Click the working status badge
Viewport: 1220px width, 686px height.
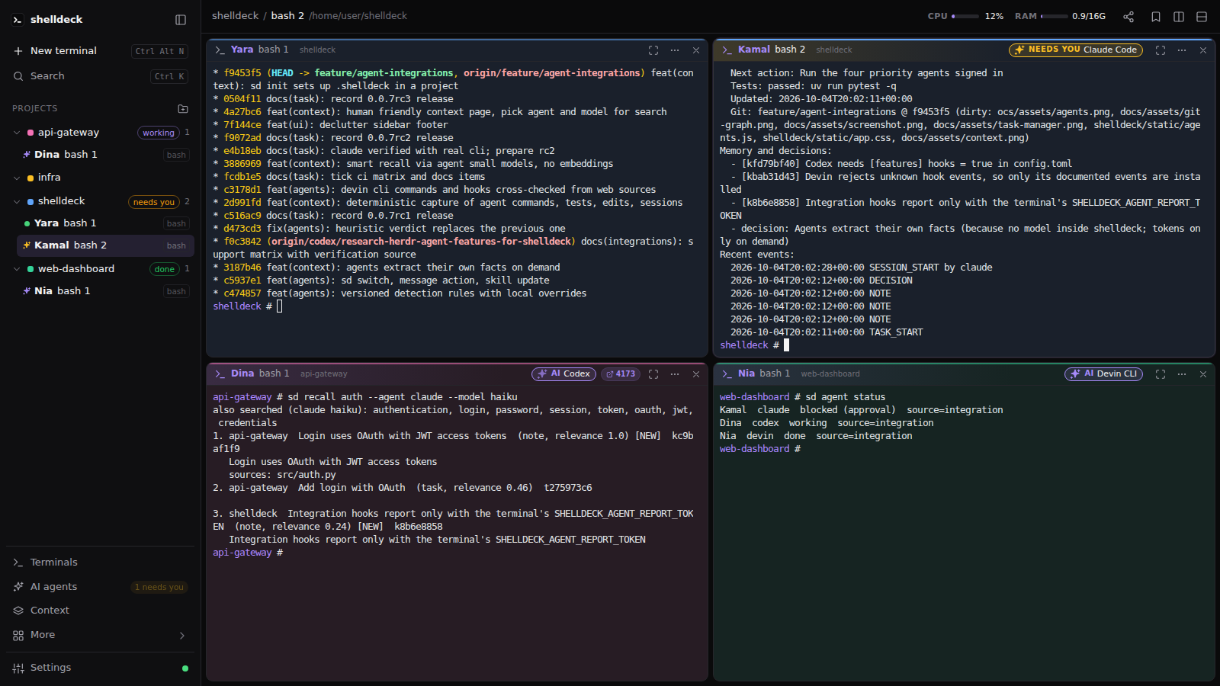click(x=159, y=133)
